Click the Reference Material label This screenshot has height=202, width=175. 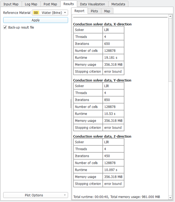pos(17,13)
